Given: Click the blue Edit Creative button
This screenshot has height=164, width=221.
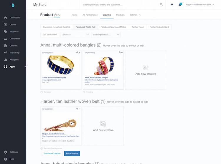Looking at the screenshot, I should (72, 154).
